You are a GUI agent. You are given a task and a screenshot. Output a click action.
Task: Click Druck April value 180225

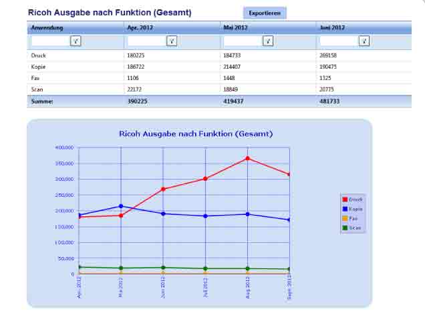point(136,55)
